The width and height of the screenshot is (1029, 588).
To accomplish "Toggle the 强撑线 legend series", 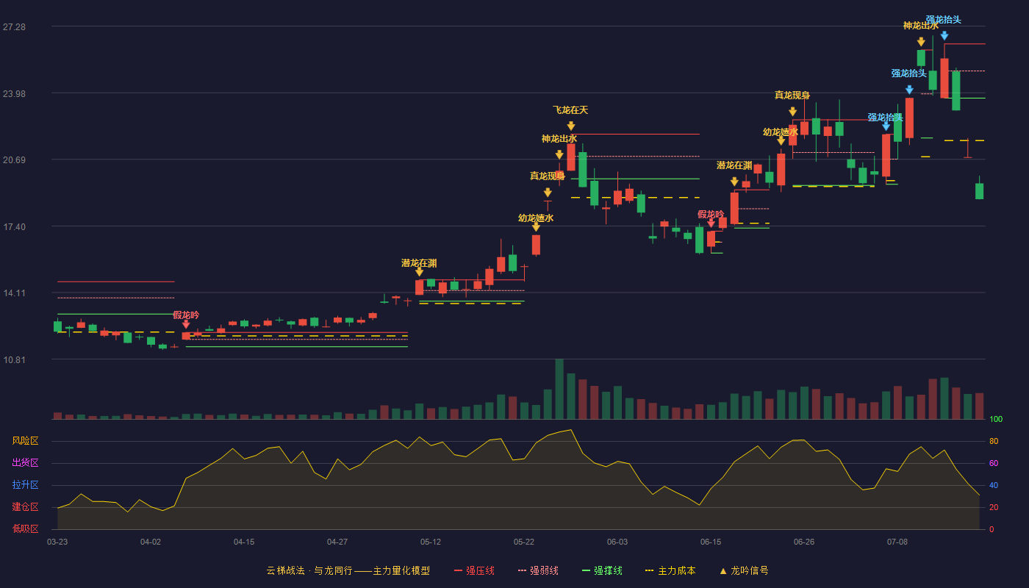I will click(602, 570).
